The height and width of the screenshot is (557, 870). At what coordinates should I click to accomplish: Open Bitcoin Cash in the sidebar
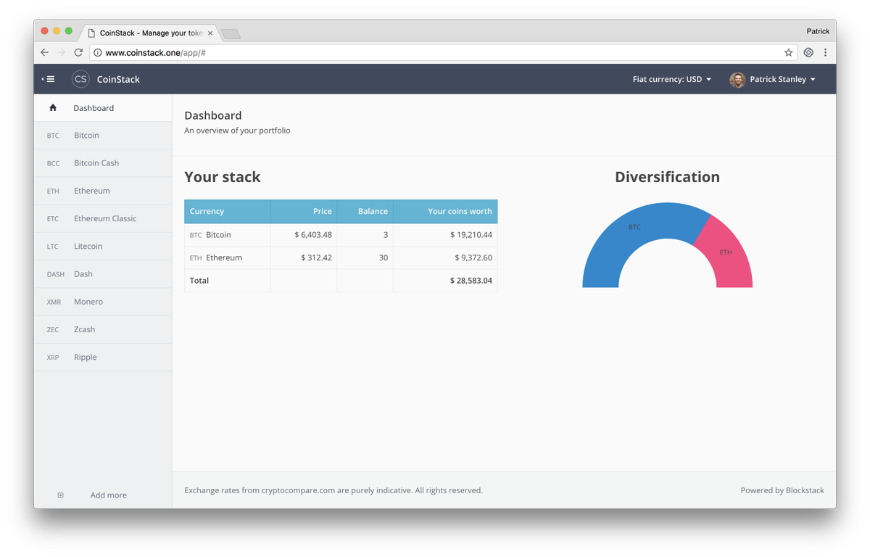pyautogui.click(x=103, y=163)
